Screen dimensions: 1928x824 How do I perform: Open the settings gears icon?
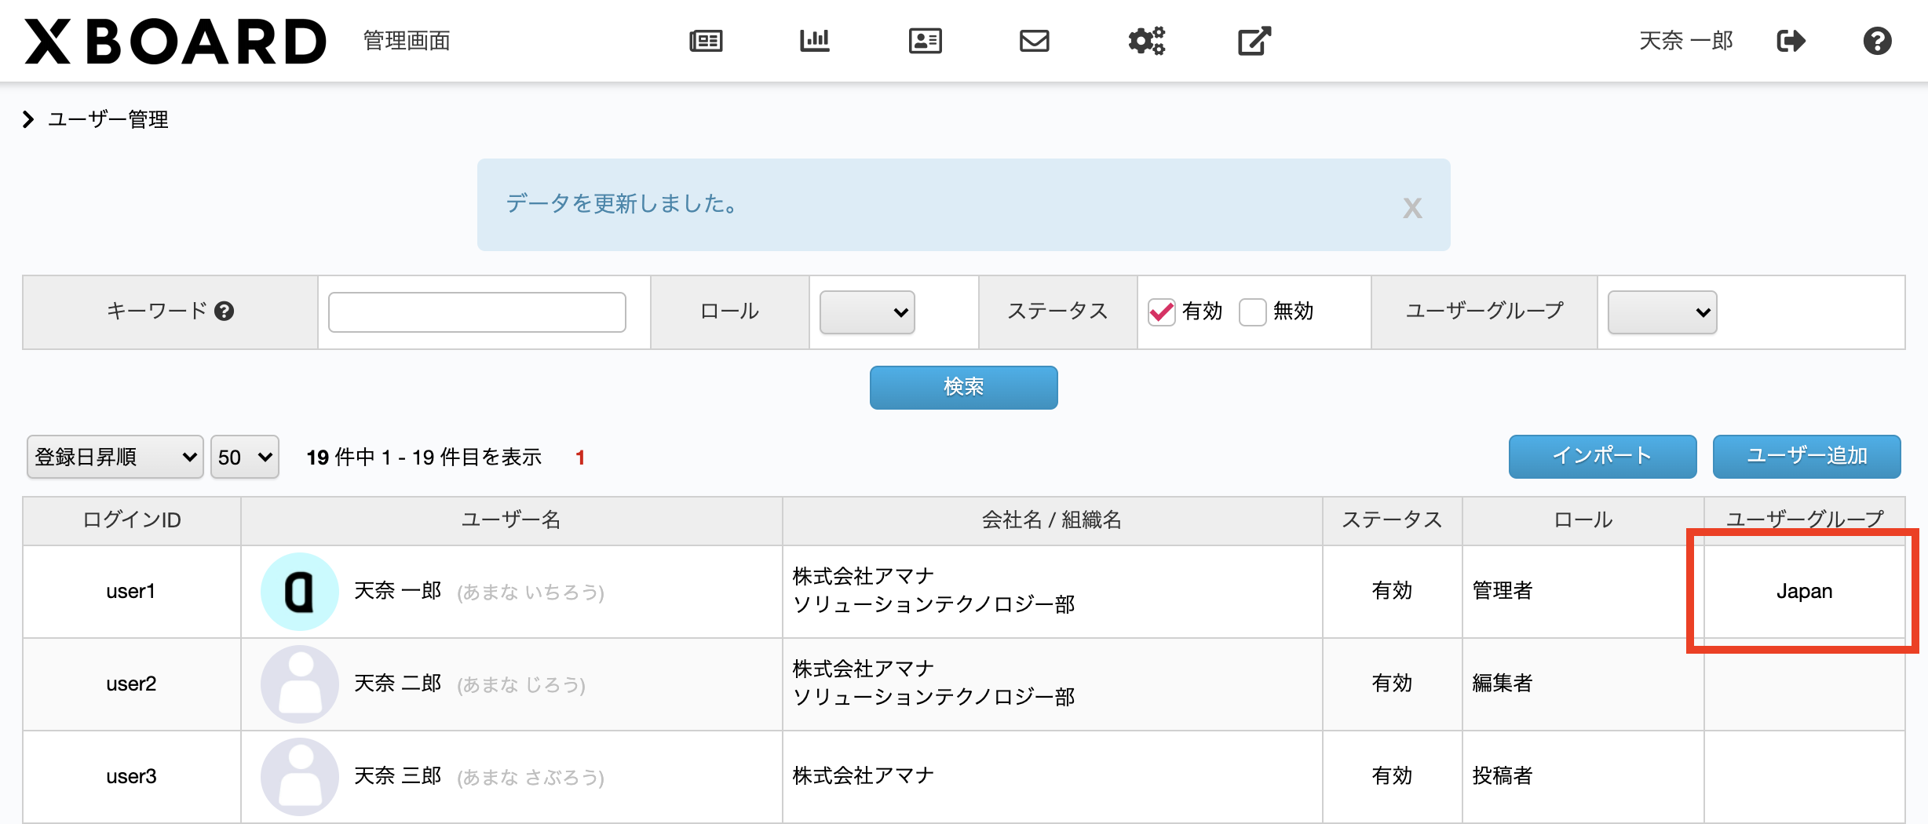click(1146, 41)
